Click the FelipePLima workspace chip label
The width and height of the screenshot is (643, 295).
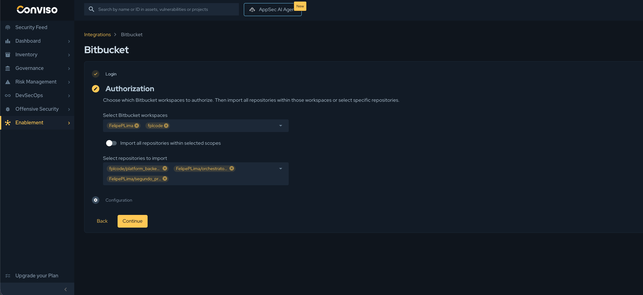coord(121,126)
